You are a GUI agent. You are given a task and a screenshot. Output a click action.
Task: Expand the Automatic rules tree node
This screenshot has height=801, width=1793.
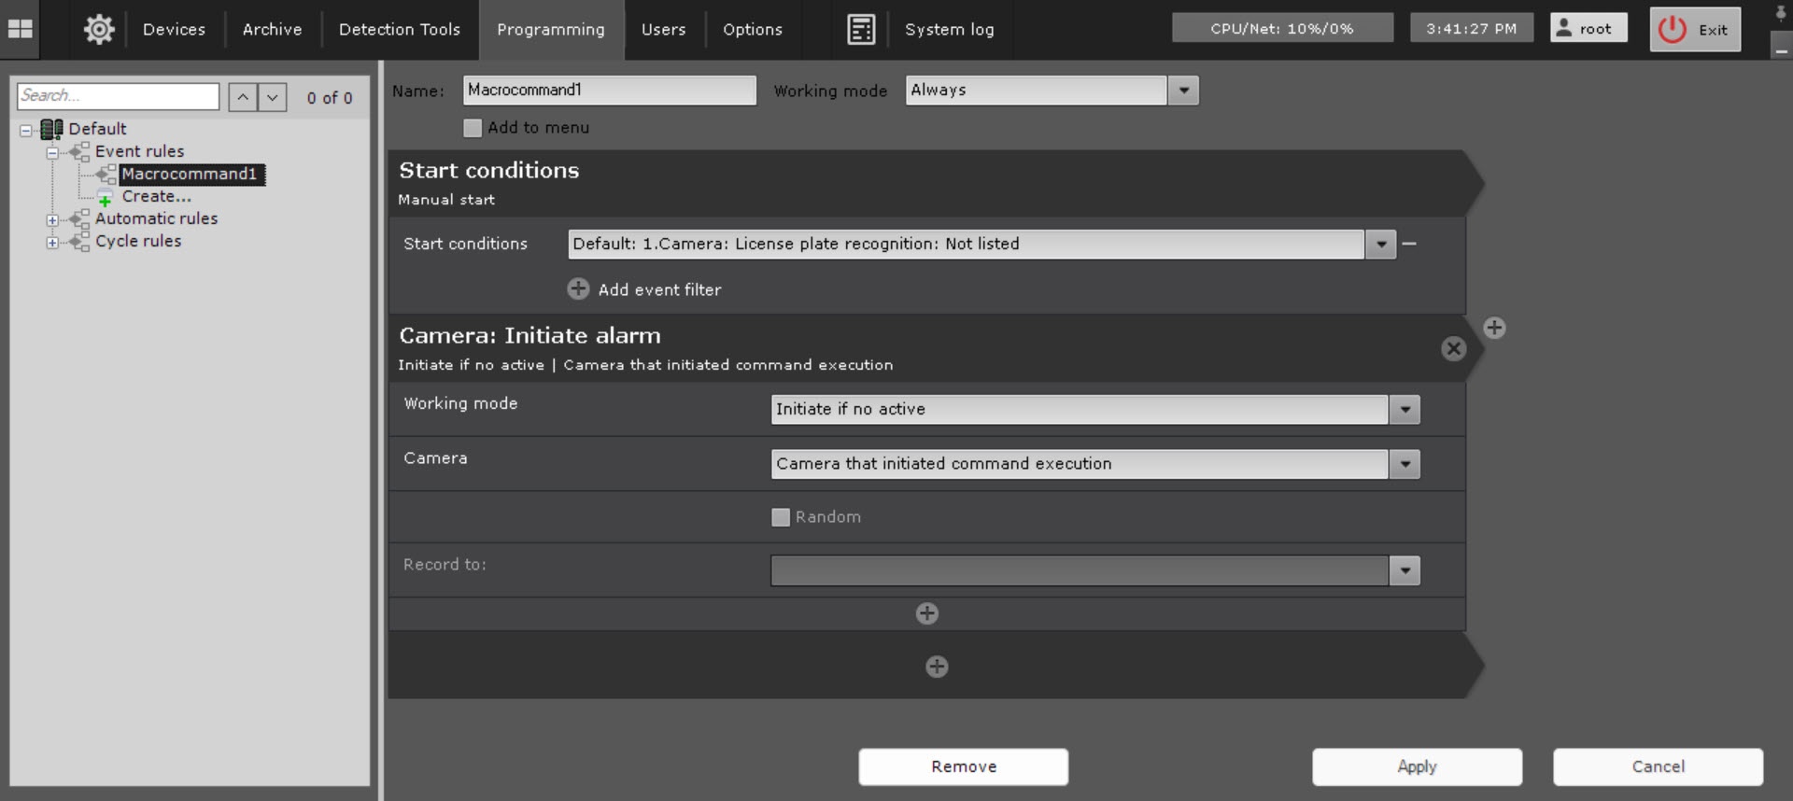point(52,220)
